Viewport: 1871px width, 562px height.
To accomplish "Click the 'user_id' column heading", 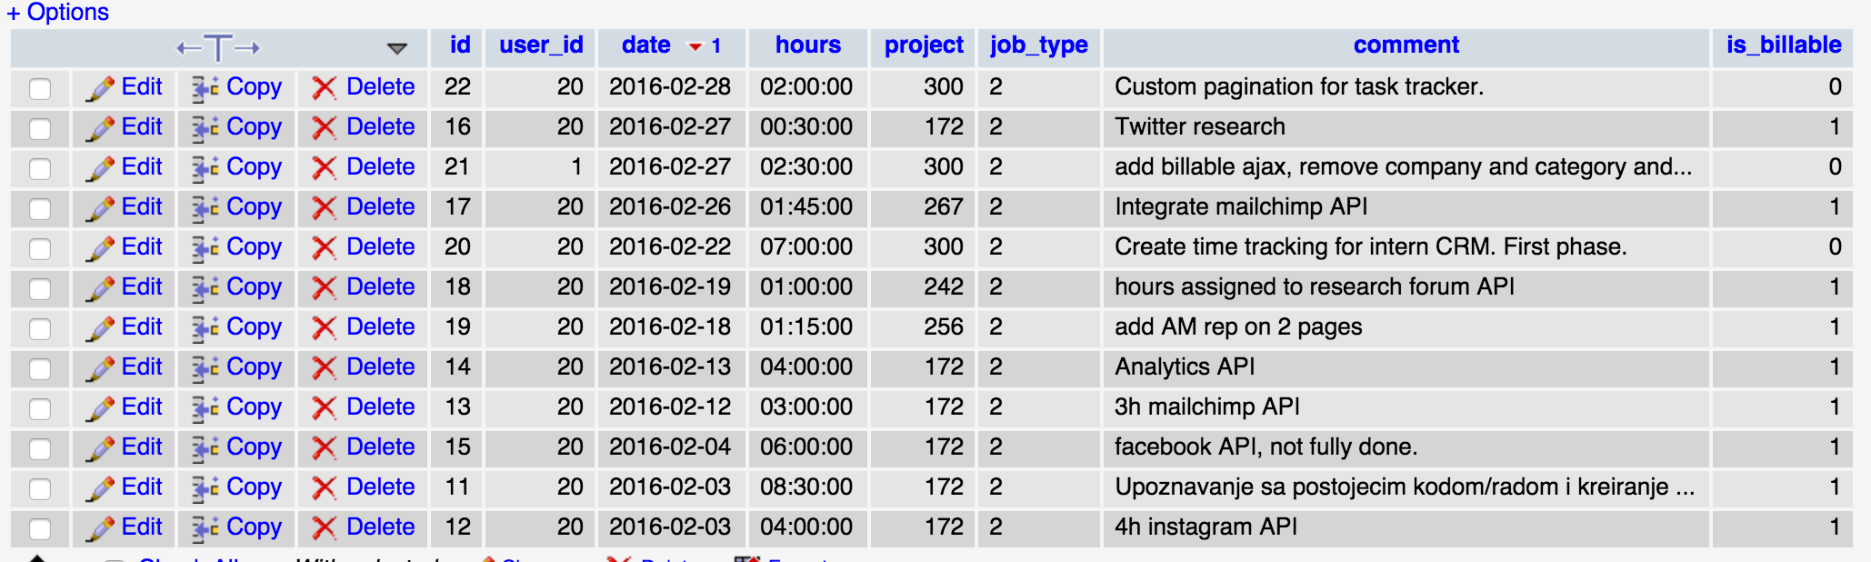I will (x=540, y=45).
